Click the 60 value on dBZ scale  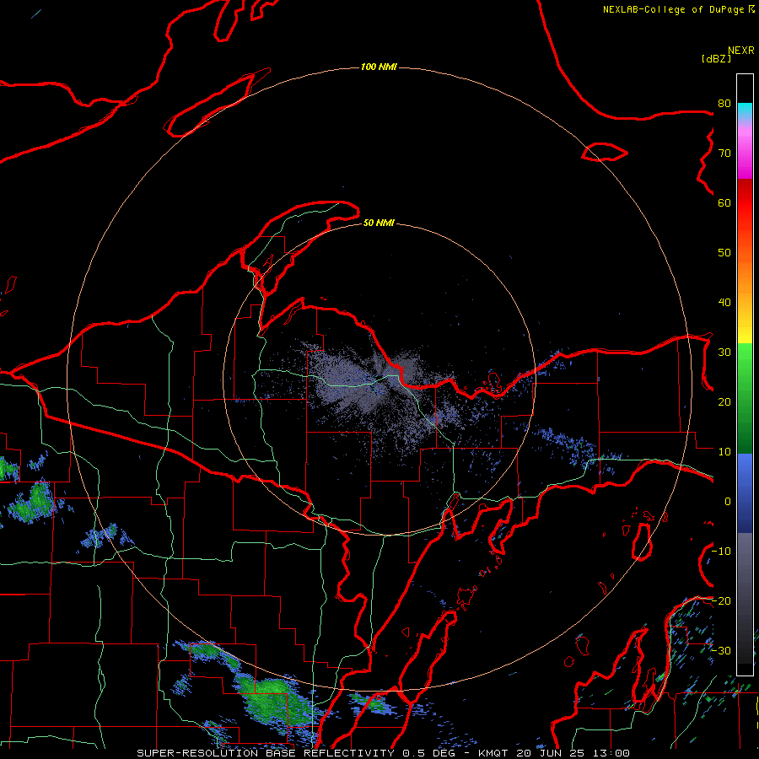(x=724, y=203)
